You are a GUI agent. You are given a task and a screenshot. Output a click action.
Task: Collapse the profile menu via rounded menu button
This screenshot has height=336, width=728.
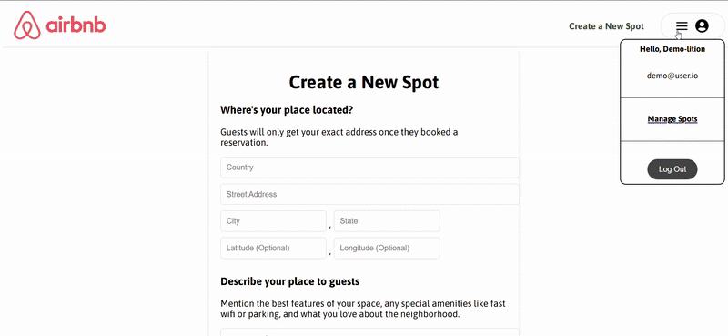click(693, 26)
